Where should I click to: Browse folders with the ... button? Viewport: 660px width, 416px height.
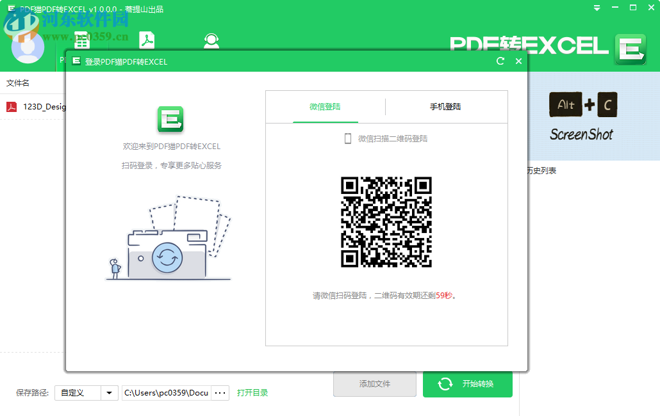220,392
